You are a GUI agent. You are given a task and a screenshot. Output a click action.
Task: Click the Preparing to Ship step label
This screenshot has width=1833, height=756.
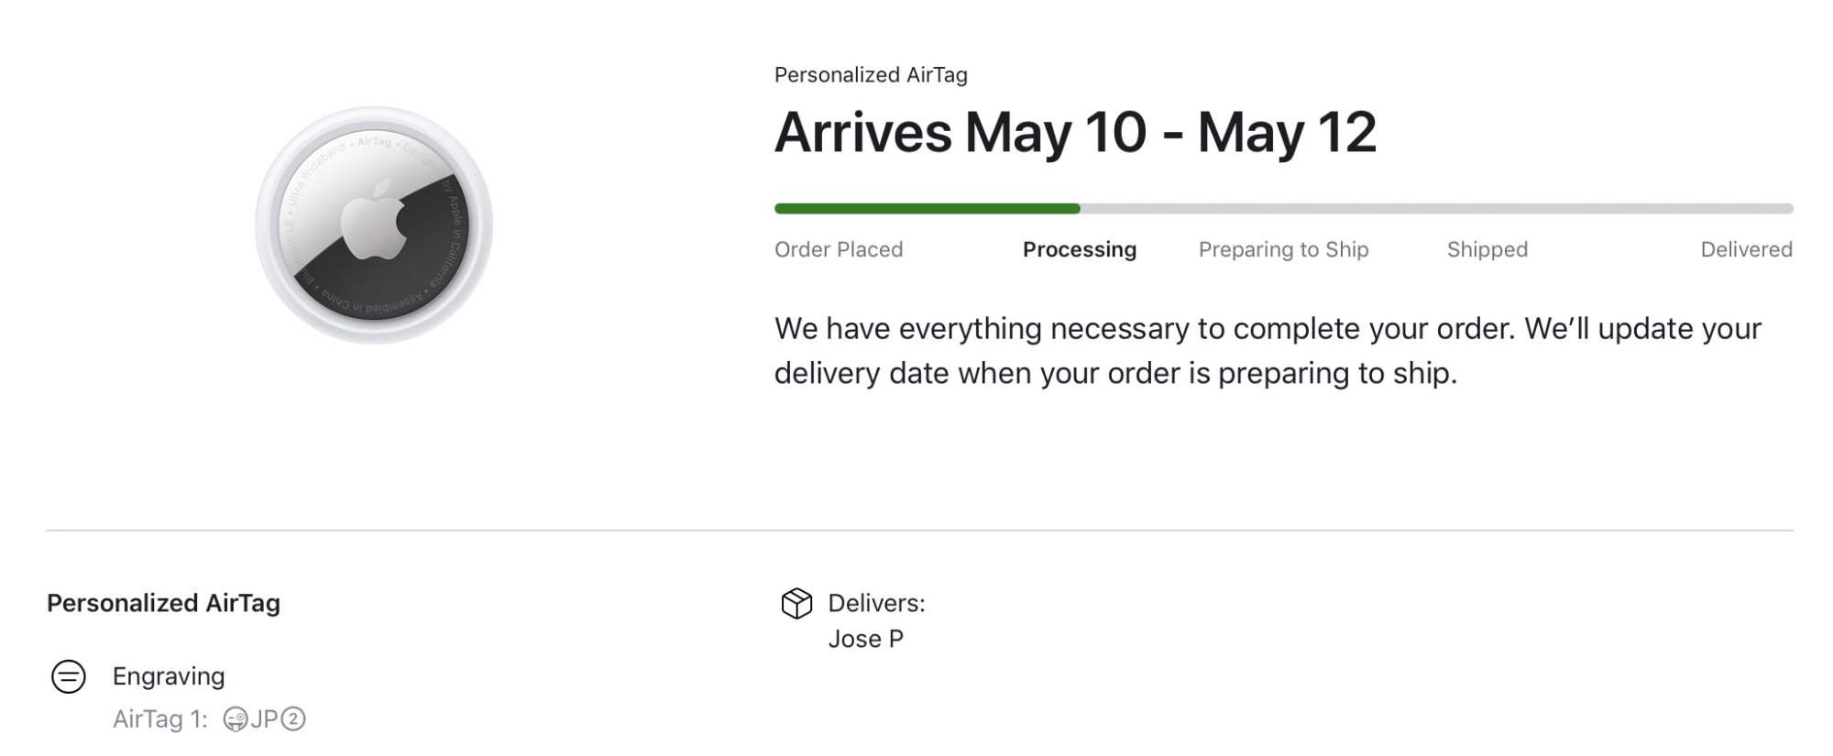tap(1283, 249)
